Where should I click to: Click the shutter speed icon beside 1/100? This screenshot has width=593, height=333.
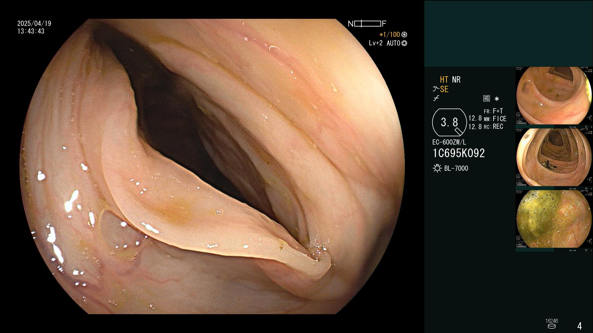(x=404, y=35)
